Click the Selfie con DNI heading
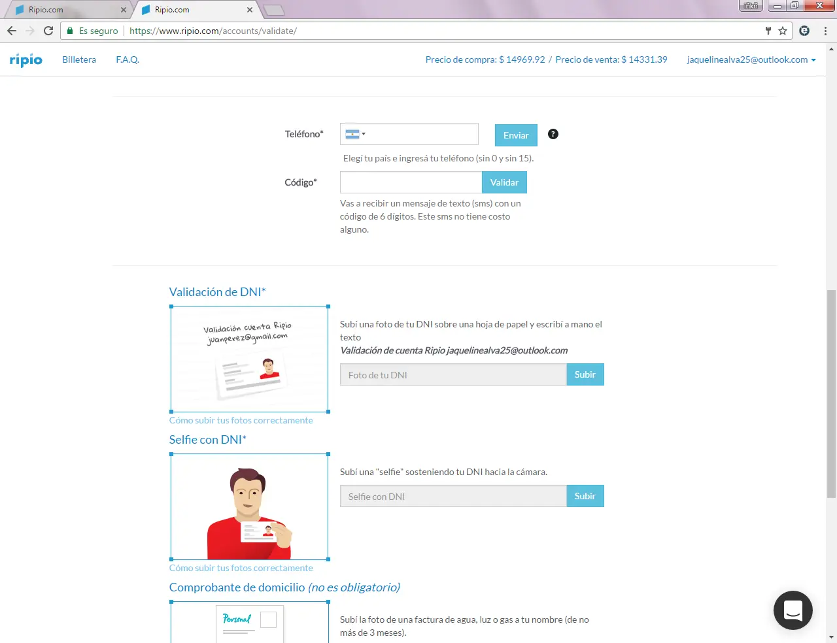The image size is (837, 643). pyautogui.click(x=207, y=440)
